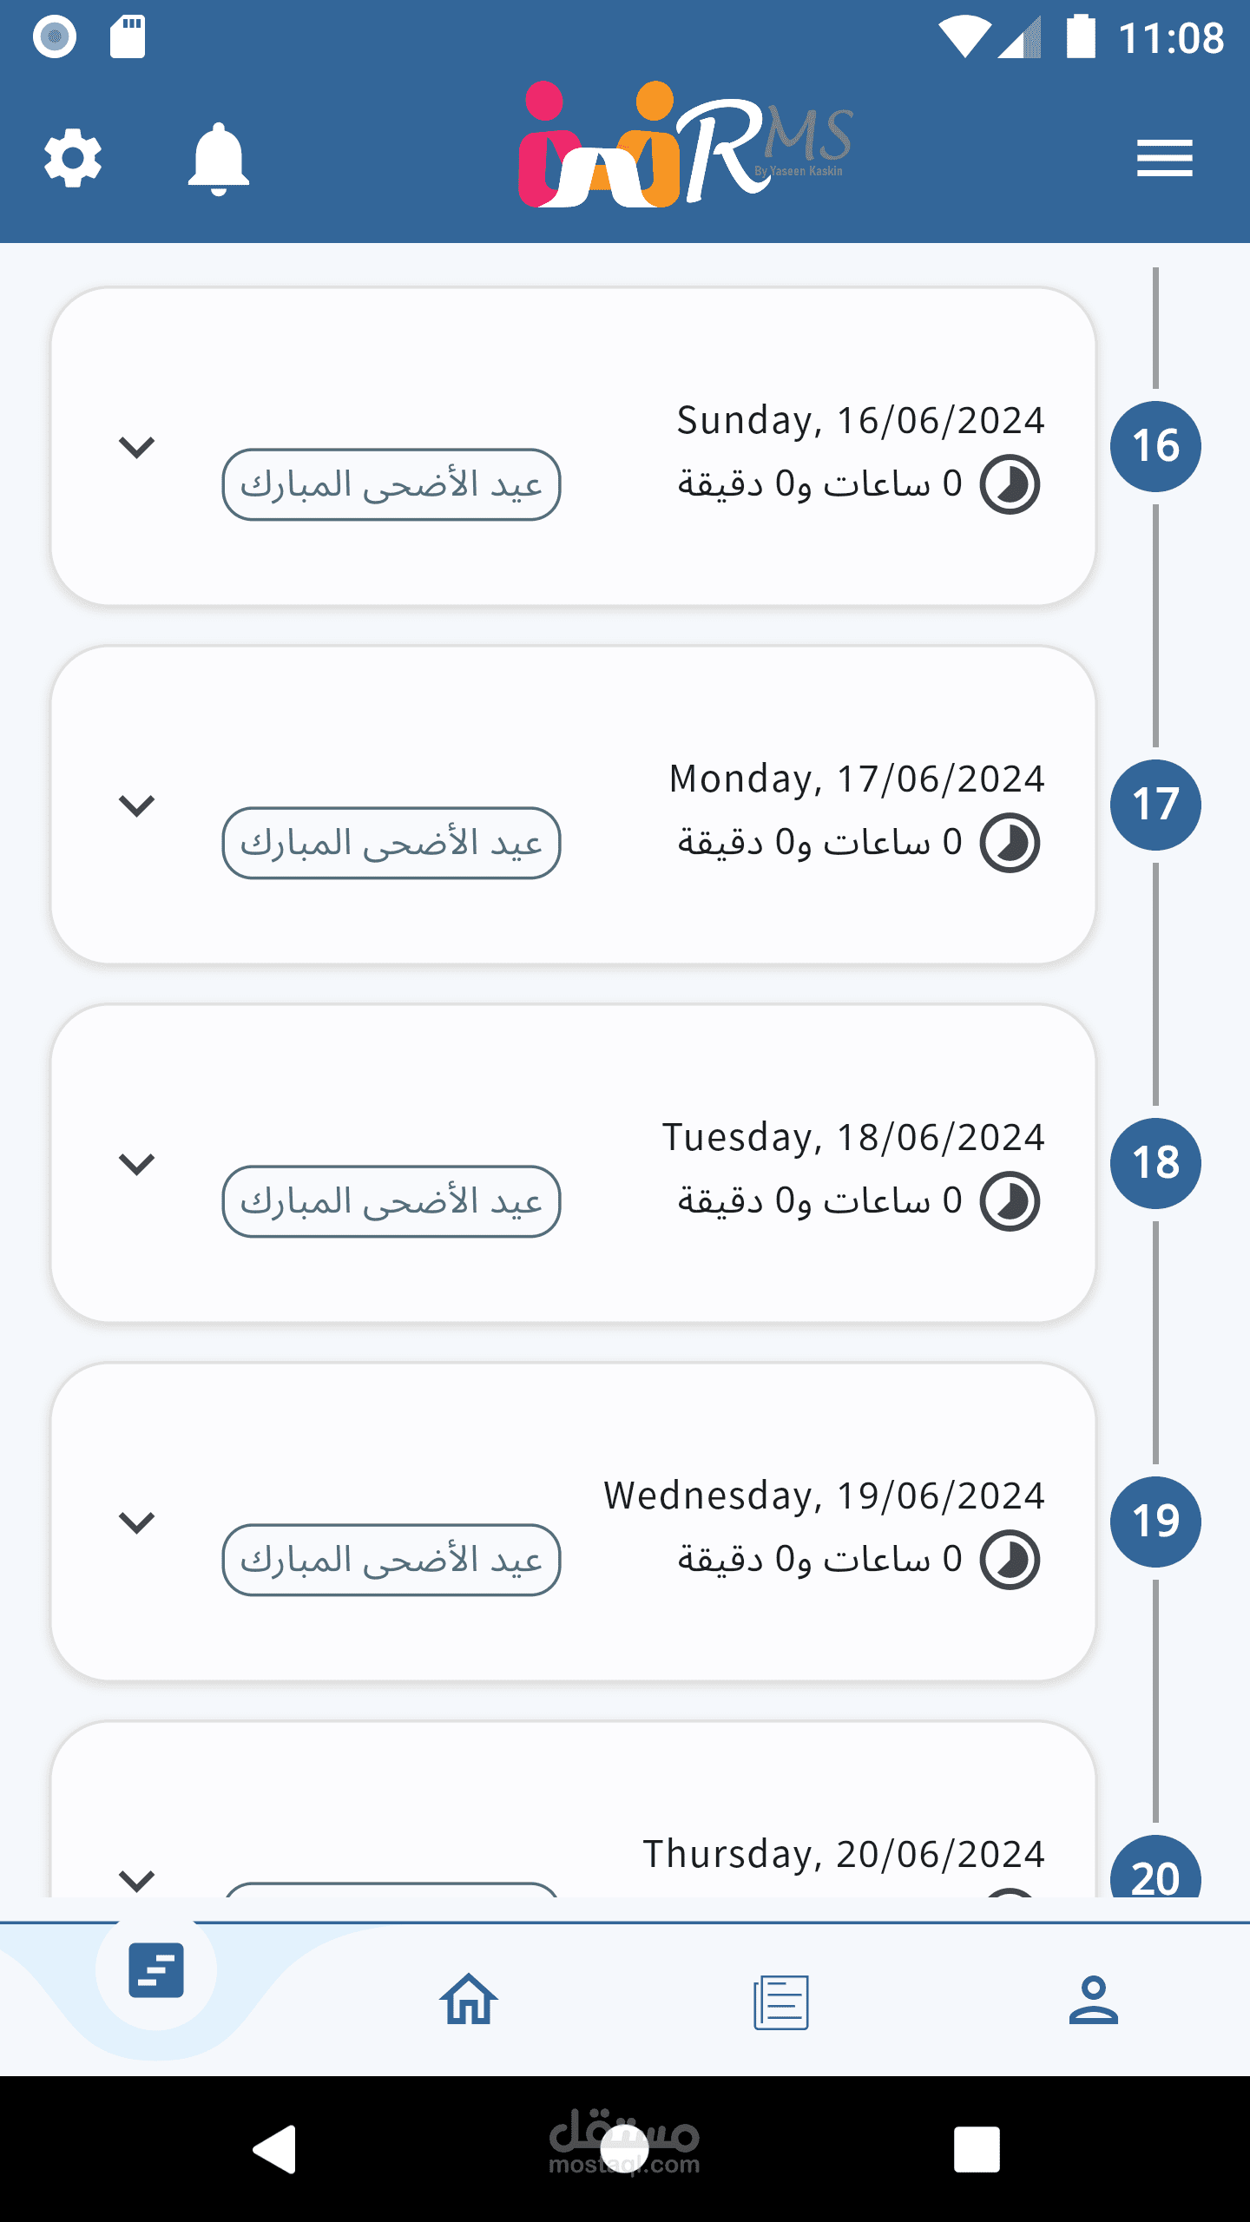This screenshot has height=2222, width=1250.
Task: Tap the holiday tag on Wednesday's card
Action: pos(391,1560)
